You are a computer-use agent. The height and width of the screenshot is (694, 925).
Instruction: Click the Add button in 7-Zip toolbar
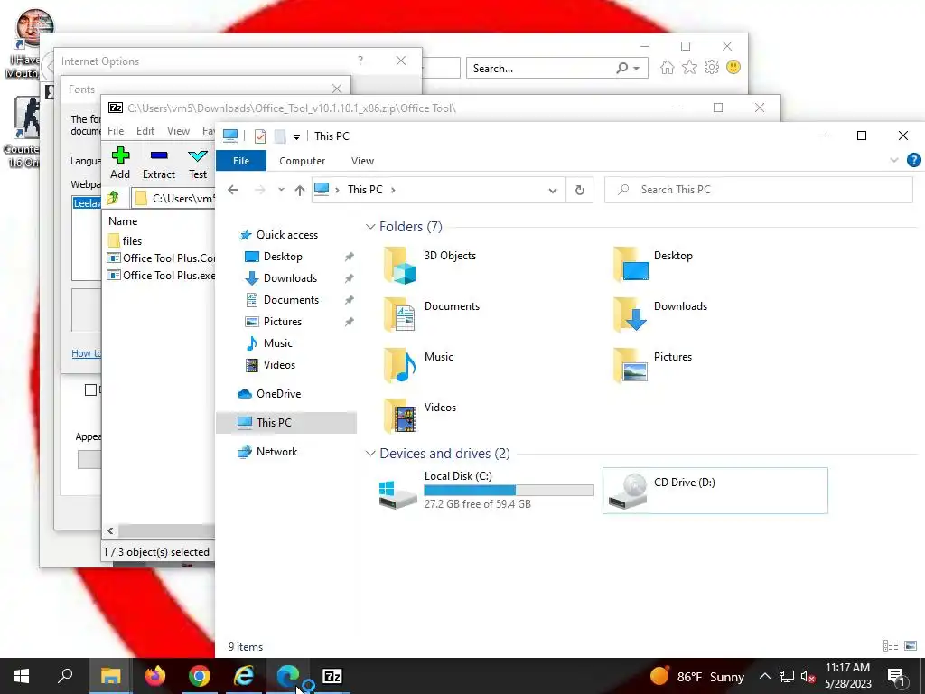click(120, 163)
